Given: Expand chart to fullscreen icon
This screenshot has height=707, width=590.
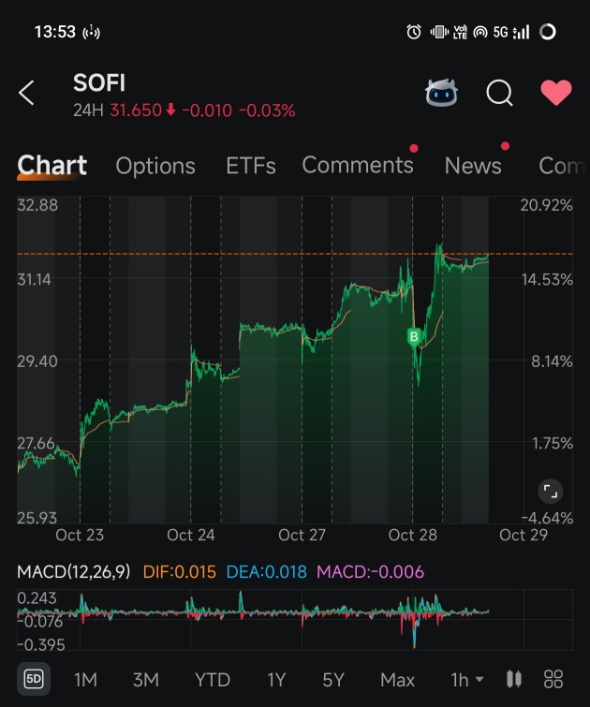Looking at the screenshot, I should pos(551,491).
